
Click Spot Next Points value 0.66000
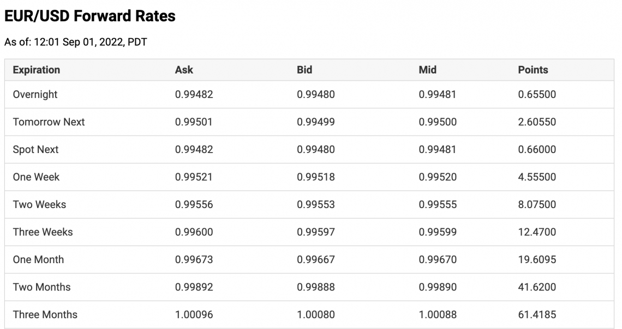(x=537, y=150)
